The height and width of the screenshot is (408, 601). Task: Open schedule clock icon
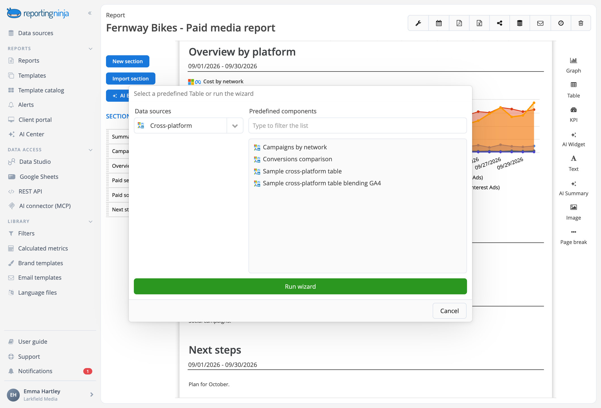coord(561,23)
